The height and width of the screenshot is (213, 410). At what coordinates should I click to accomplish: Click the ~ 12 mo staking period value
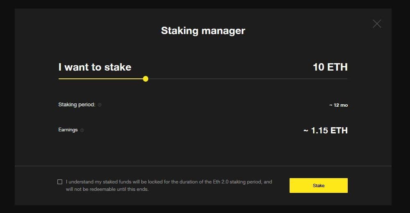click(x=338, y=105)
